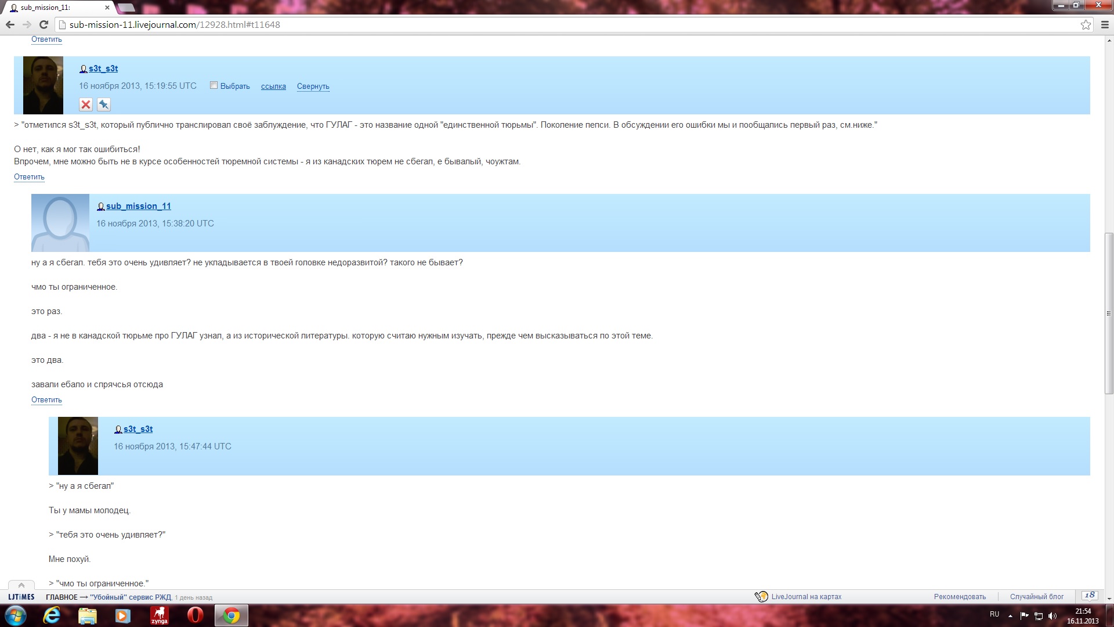The width and height of the screenshot is (1114, 627).
Task: Collapse thread via Свернуть link
Action: click(313, 86)
